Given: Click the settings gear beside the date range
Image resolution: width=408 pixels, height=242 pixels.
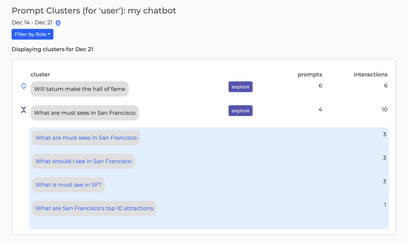Looking at the screenshot, I should click(x=58, y=23).
